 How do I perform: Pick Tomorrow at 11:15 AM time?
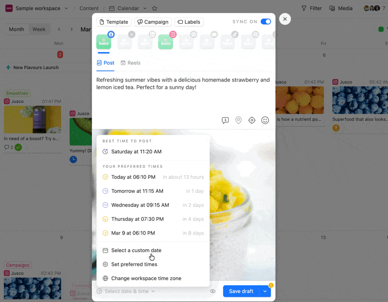click(137, 191)
